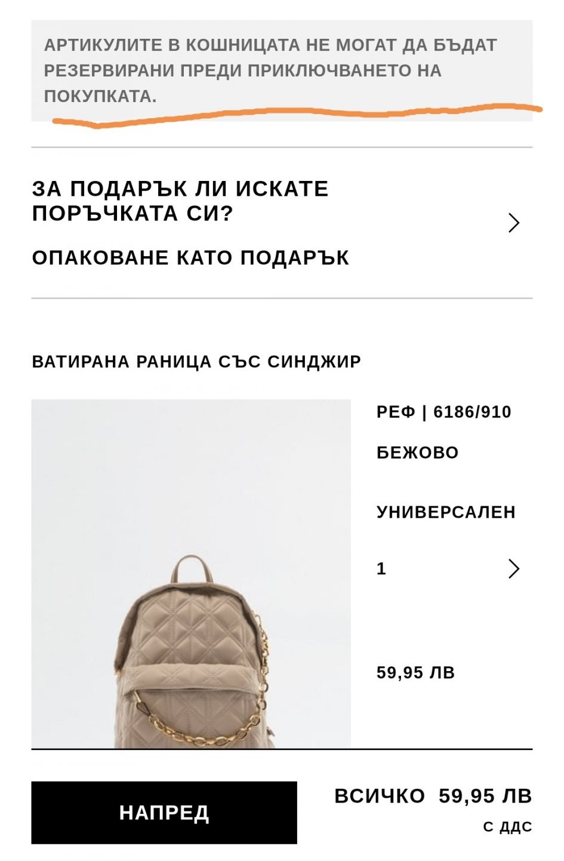Image resolution: width=564 pixels, height=861 pixels.
Task: Tap the backpack's top carry handle
Action: [192, 570]
